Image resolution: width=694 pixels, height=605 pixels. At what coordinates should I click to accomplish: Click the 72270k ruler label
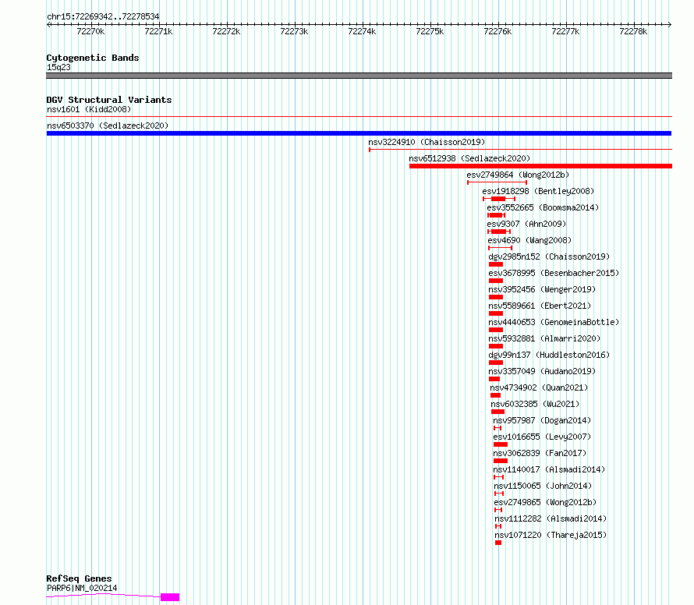tap(90, 31)
